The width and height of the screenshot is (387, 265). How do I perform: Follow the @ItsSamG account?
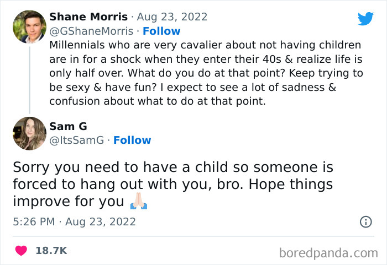pos(132,140)
